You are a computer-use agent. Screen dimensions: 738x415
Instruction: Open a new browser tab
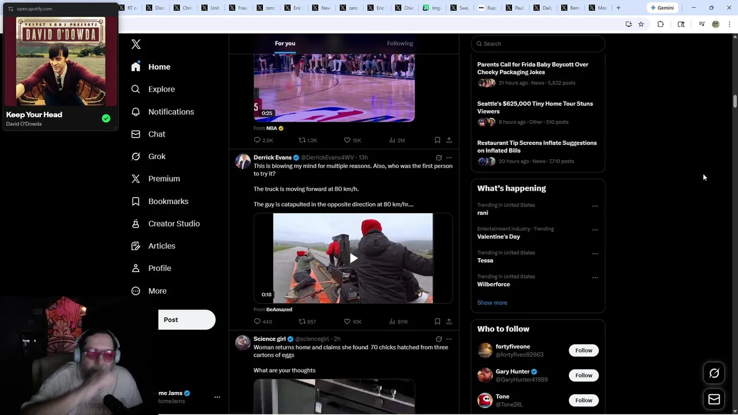click(x=618, y=8)
